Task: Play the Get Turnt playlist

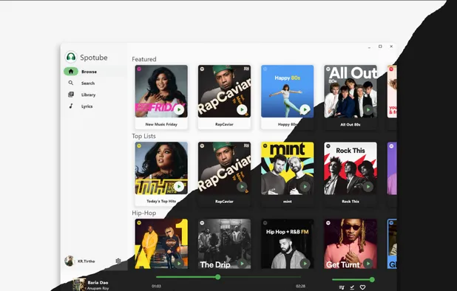Action: tap(368, 264)
